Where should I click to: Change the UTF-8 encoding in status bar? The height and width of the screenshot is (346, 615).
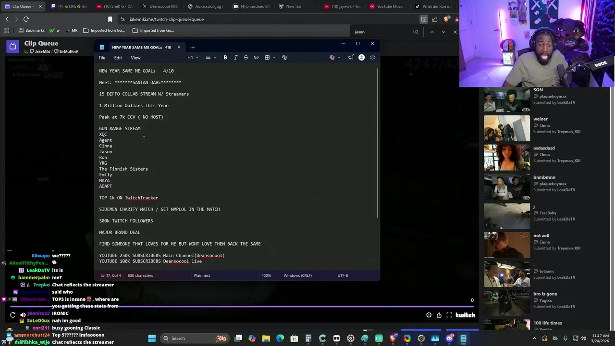point(343,275)
